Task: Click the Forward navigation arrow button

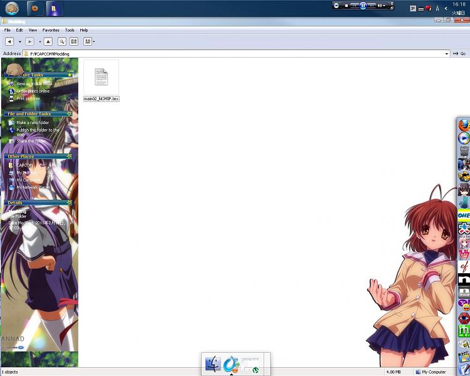Action: point(29,41)
